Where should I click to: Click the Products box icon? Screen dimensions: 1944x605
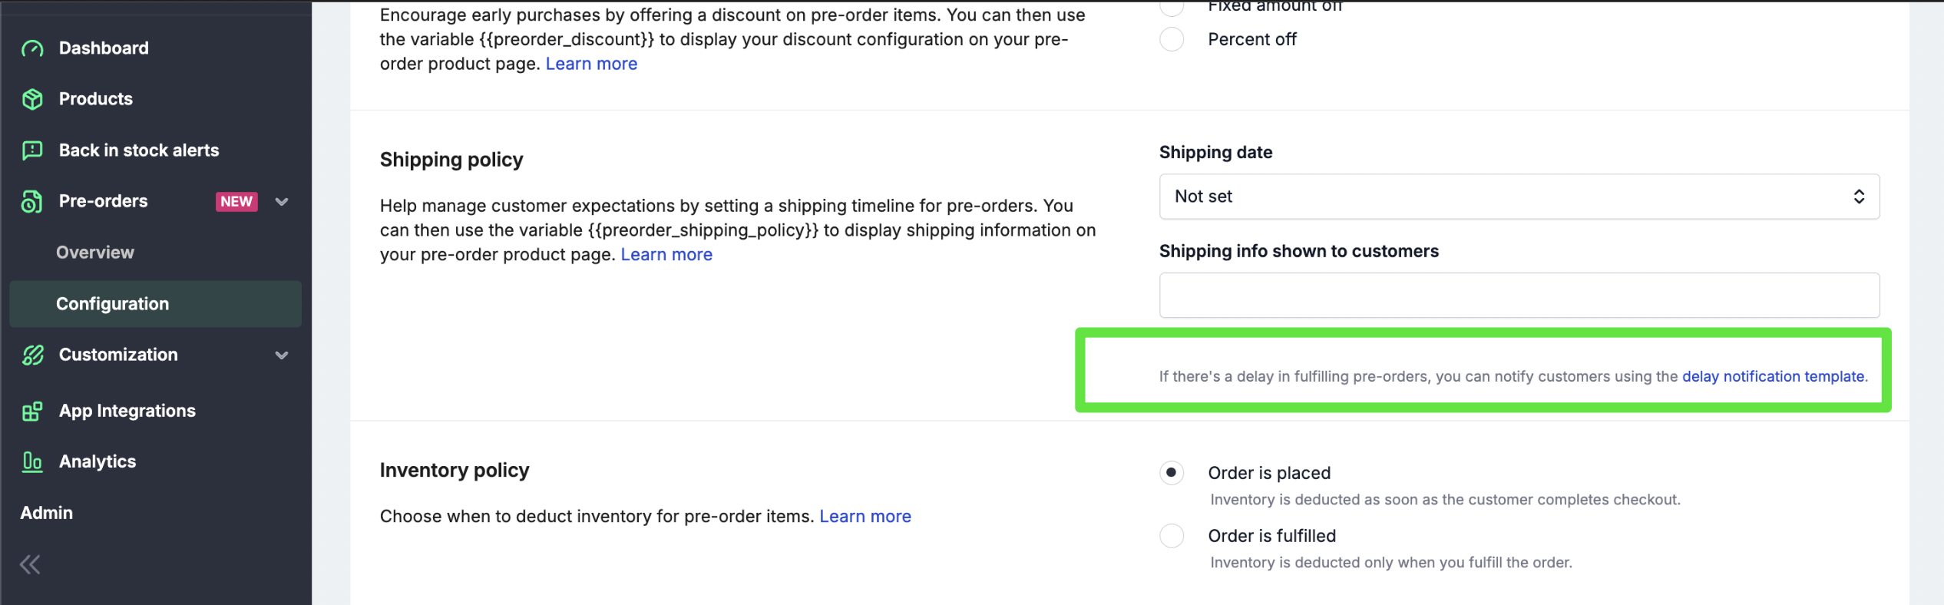coord(32,99)
